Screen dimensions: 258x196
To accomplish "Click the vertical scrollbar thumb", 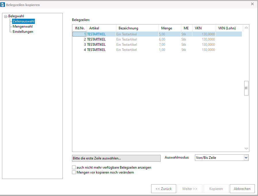I will pos(246,88).
